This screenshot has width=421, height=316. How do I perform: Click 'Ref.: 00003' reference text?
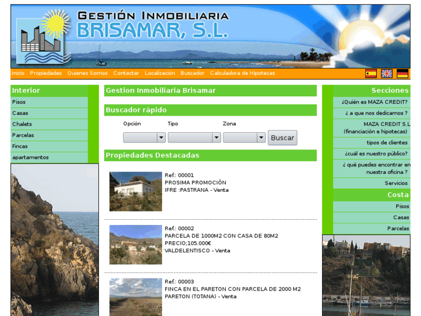coord(179,282)
